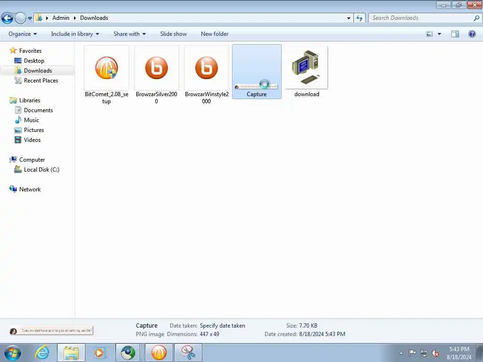This screenshot has height=362, width=483.
Task: Select the BrowzarSilver2000 file icon
Action: tap(157, 68)
